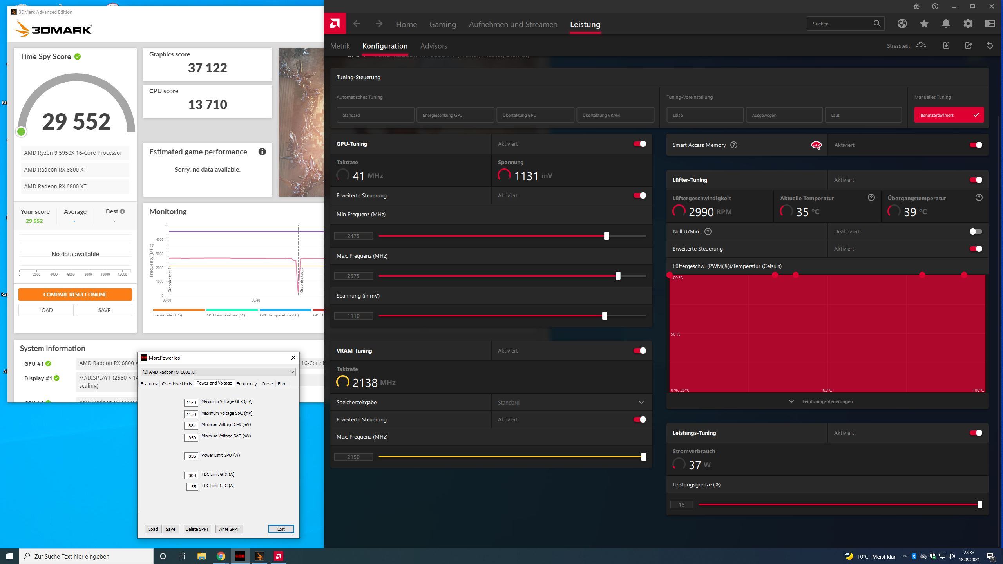This screenshot has width=1003, height=564.
Task: Open 3DMark from the taskbar
Action: [259, 556]
